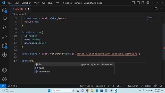Screen dimensions: 165x93
Task: Open the remote window indicator
Action: pos(3,86)
